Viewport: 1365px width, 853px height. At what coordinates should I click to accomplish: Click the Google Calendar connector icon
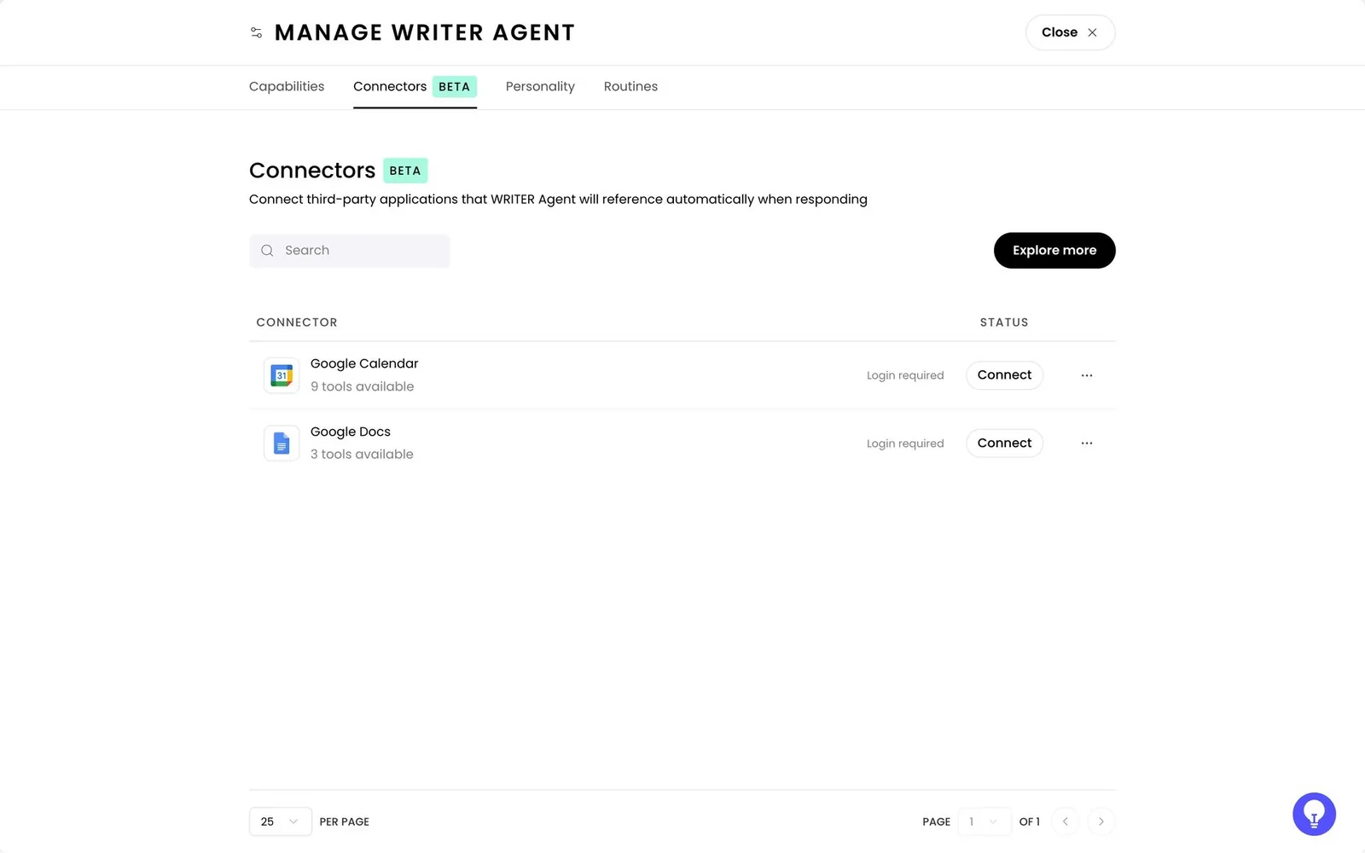282,375
